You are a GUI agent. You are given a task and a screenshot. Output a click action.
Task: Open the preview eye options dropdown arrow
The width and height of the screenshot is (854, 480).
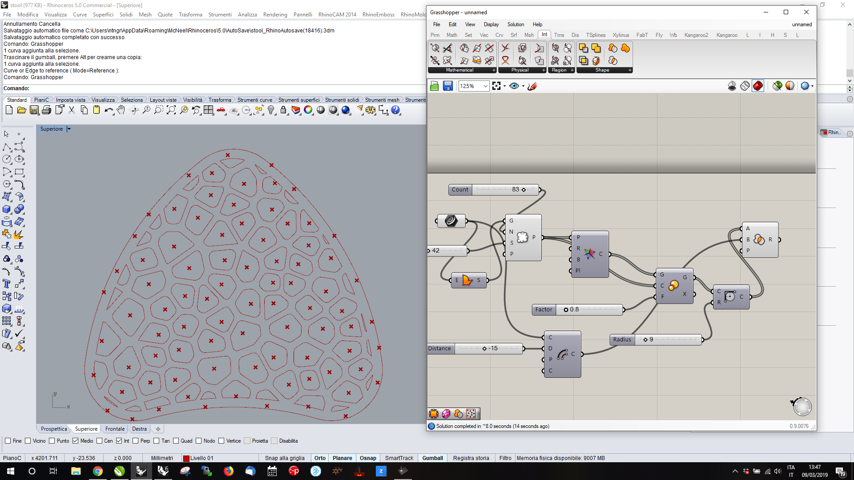click(x=523, y=86)
